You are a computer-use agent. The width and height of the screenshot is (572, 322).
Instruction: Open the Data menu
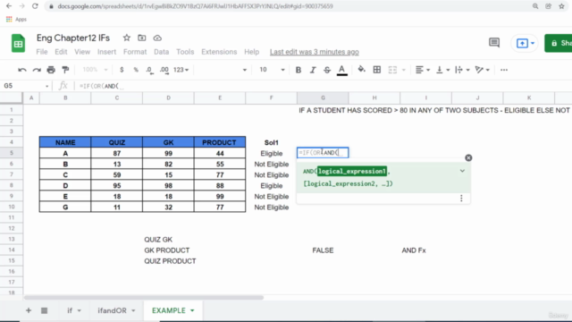[161, 52]
